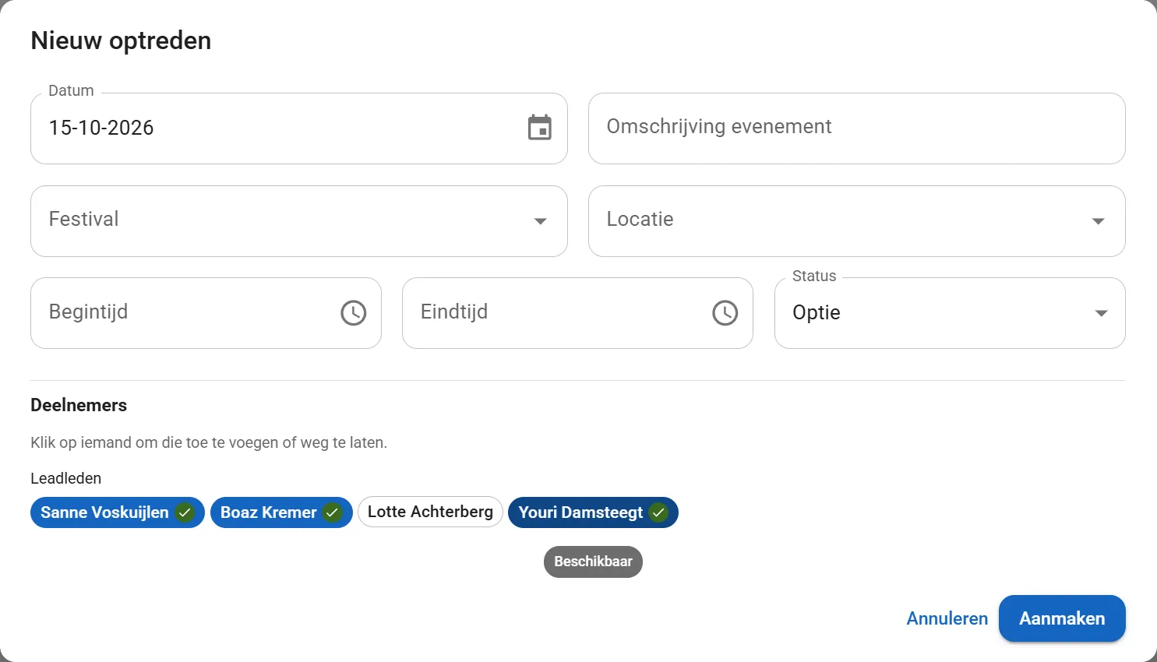Screen dimensions: 1157x662
Task: Toggle the Youri Damsteegt participant chip
Action: (x=593, y=512)
